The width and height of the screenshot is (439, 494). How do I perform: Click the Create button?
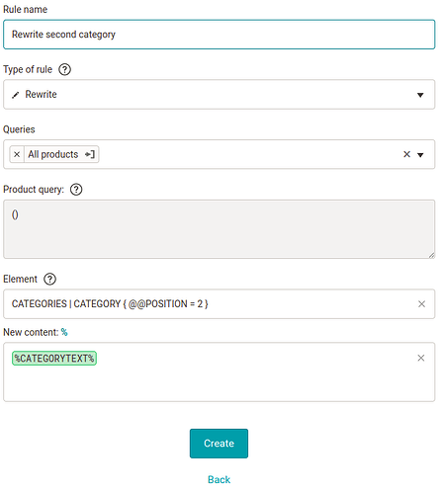219,444
